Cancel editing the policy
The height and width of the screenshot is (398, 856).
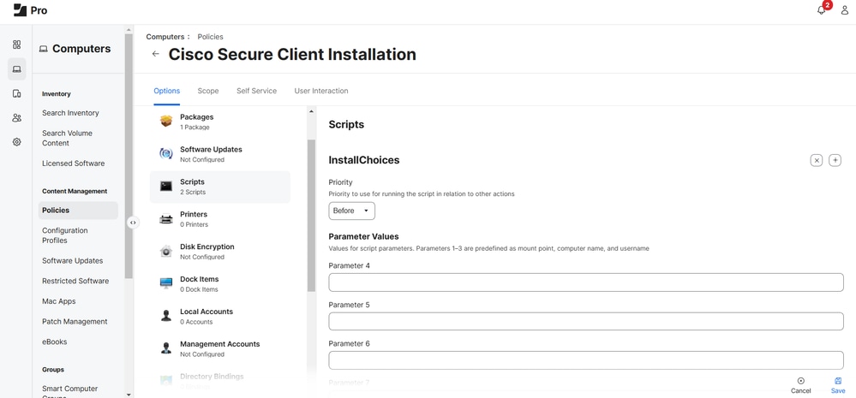pos(801,385)
